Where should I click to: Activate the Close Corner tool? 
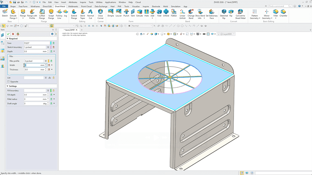click(x=100, y=13)
